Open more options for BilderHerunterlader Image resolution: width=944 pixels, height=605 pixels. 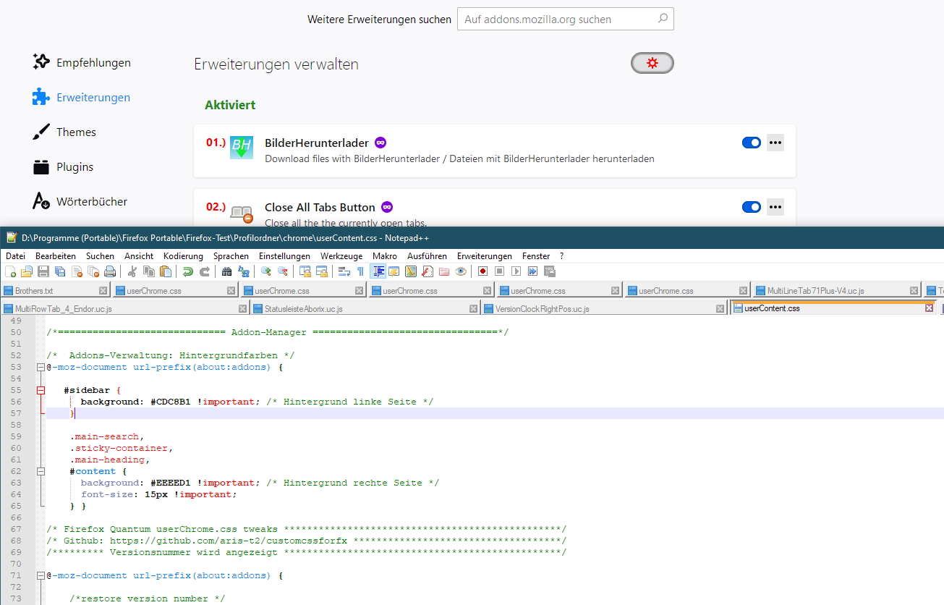click(x=775, y=143)
